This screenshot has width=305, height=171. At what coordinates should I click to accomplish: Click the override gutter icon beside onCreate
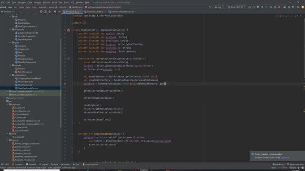(x=69, y=58)
